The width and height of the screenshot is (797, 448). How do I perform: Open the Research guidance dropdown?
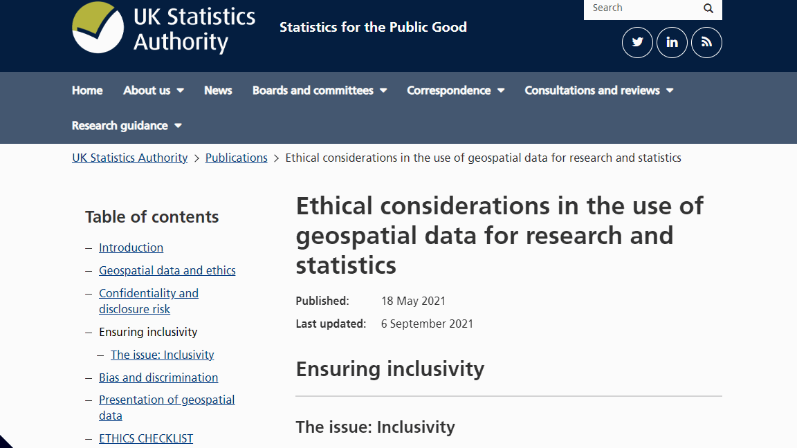[127, 126]
